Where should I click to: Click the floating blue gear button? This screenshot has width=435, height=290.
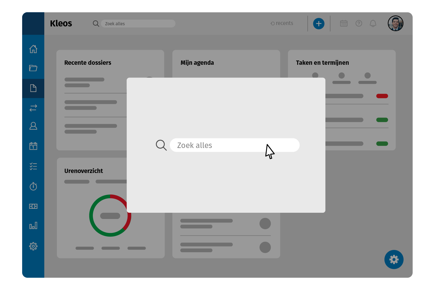tap(394, 259)
